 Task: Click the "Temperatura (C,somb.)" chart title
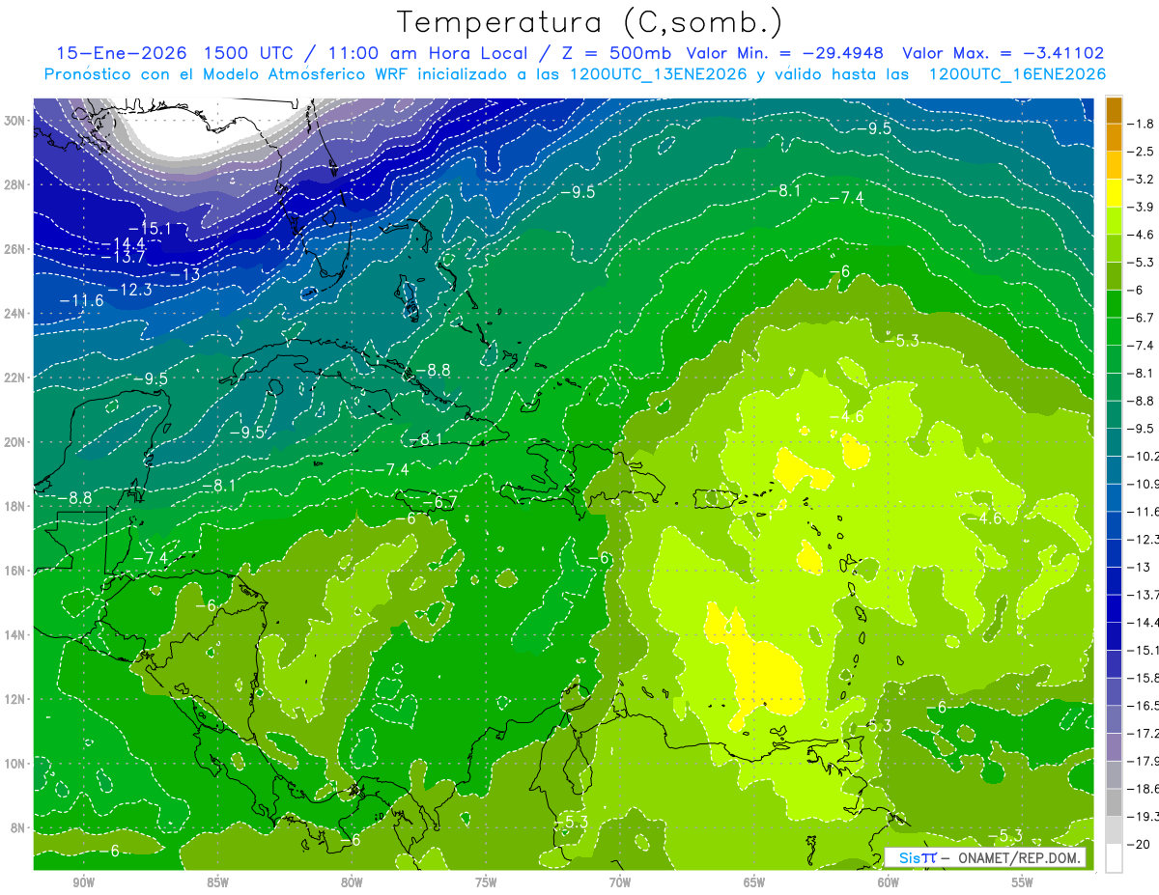(589, 22)
